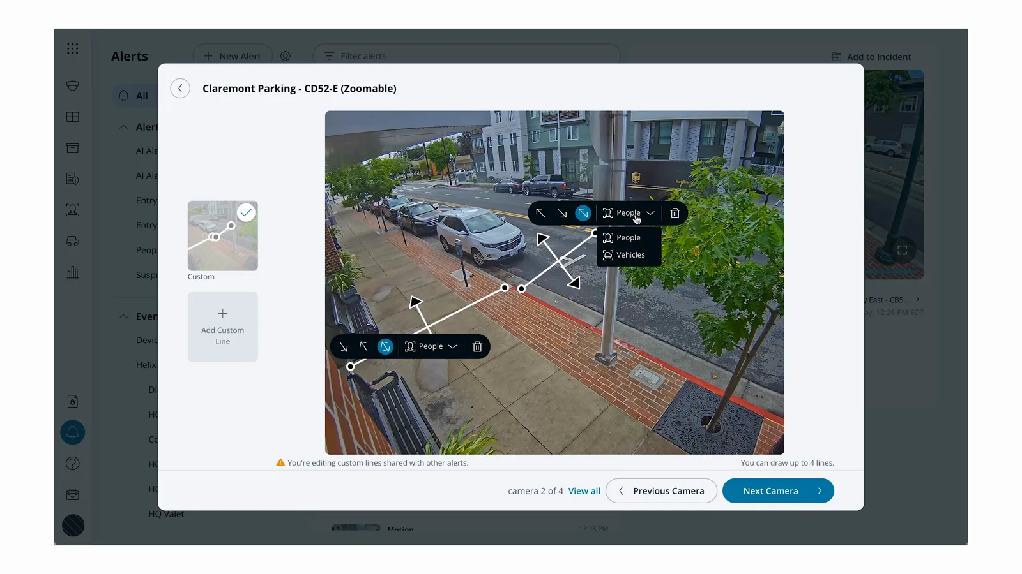Click the New Alert button
This screenshot has height=574, width=1022.
[x=233, y=56]
